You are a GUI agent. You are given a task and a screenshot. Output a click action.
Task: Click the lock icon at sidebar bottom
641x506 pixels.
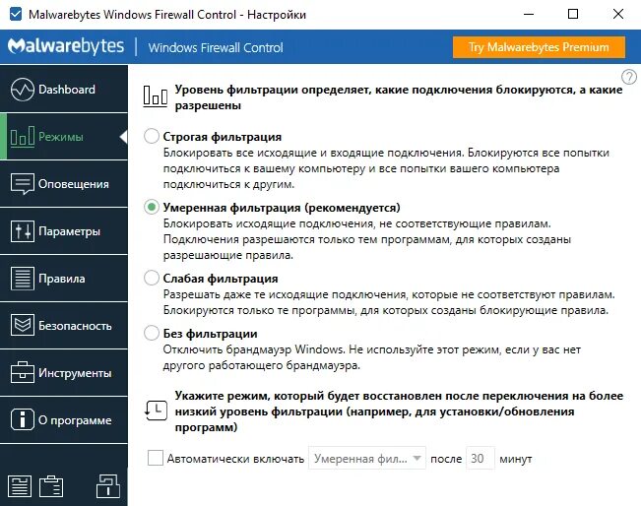click(108, 486)
